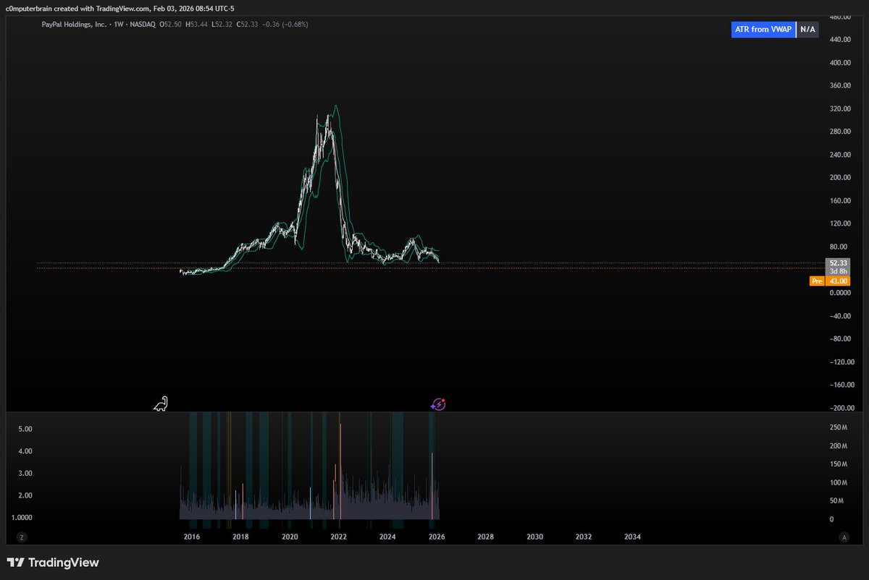Click the 2026 label on the time axis
The image size is (869, 580).
(x=437, y=537)
